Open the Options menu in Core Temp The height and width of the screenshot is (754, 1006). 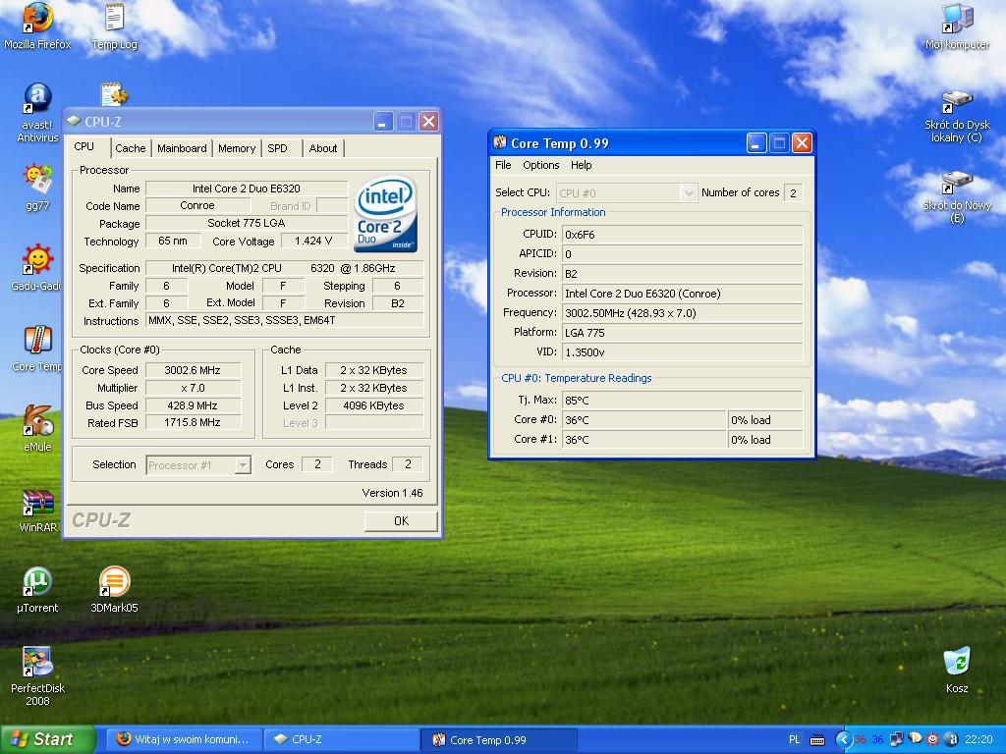540,165
